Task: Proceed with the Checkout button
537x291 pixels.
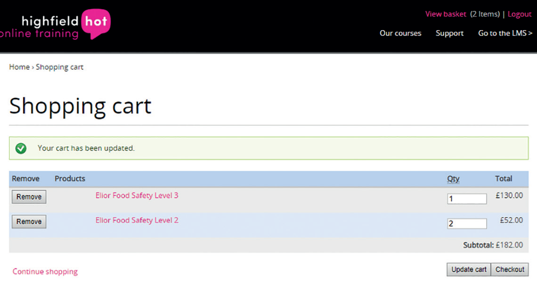Action: (510, 270)
